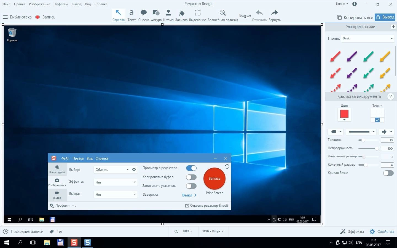
Task: Open the arrow start cap dropdown
Action: click(336, 132)
